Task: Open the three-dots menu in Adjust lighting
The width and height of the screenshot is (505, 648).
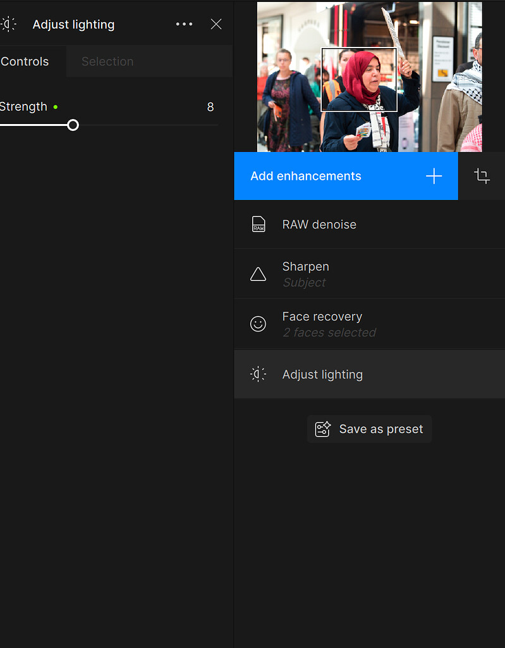Action: coord(184,25)
